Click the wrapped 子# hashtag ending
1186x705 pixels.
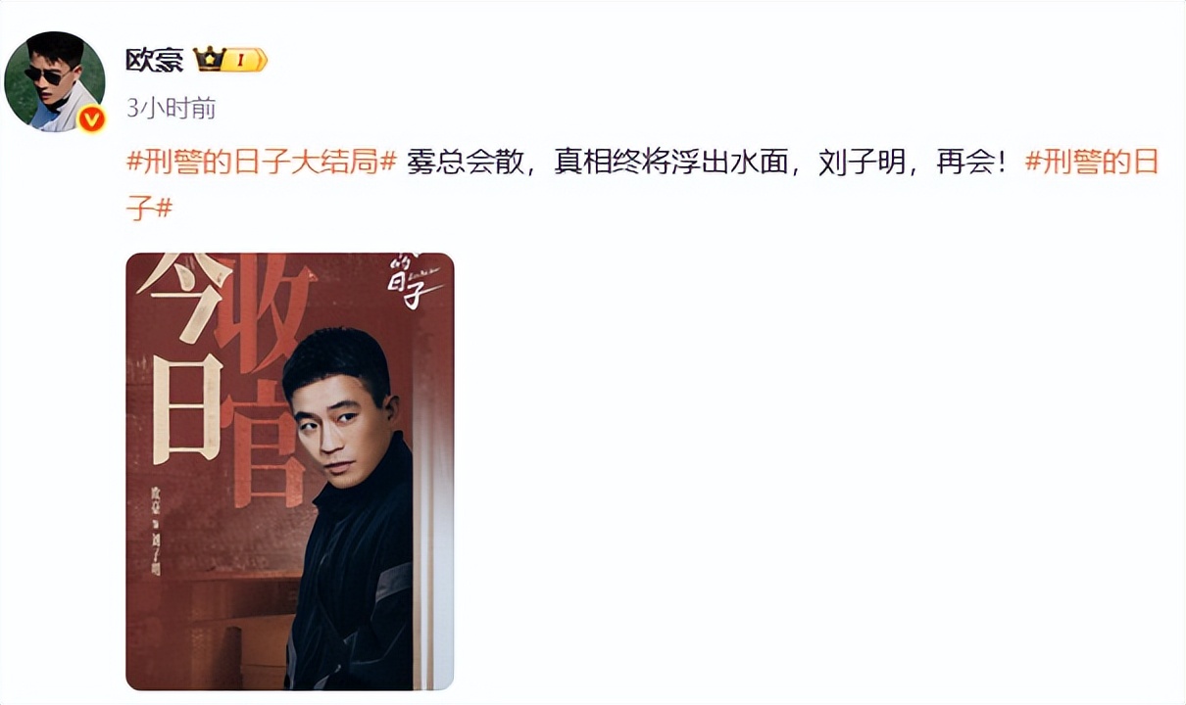click(x=149, y=208)
